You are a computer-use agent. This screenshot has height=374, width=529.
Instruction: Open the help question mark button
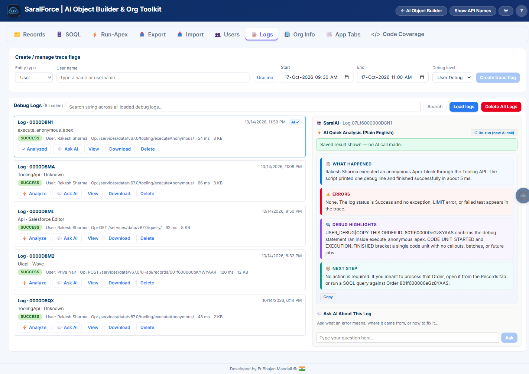coord(521,11)
